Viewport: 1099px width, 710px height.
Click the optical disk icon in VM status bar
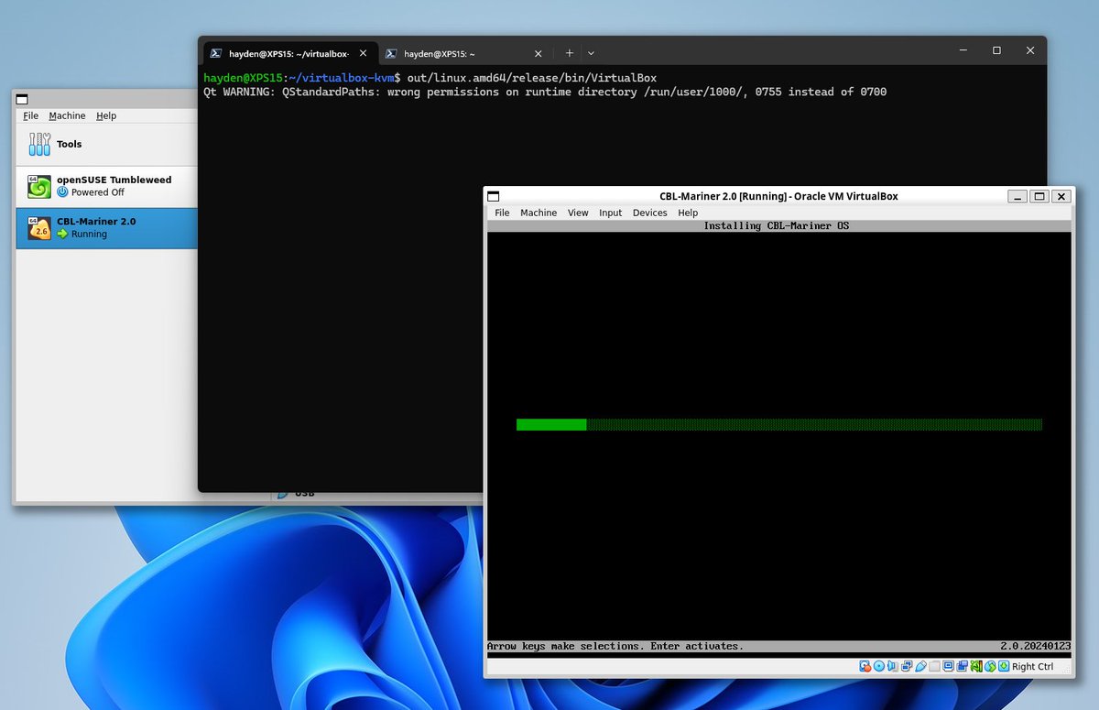pyautogui.click(x=879, y=666)
